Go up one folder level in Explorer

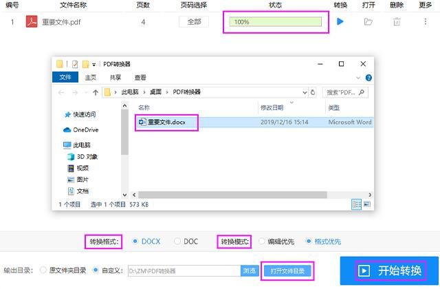tap(96, 92)
